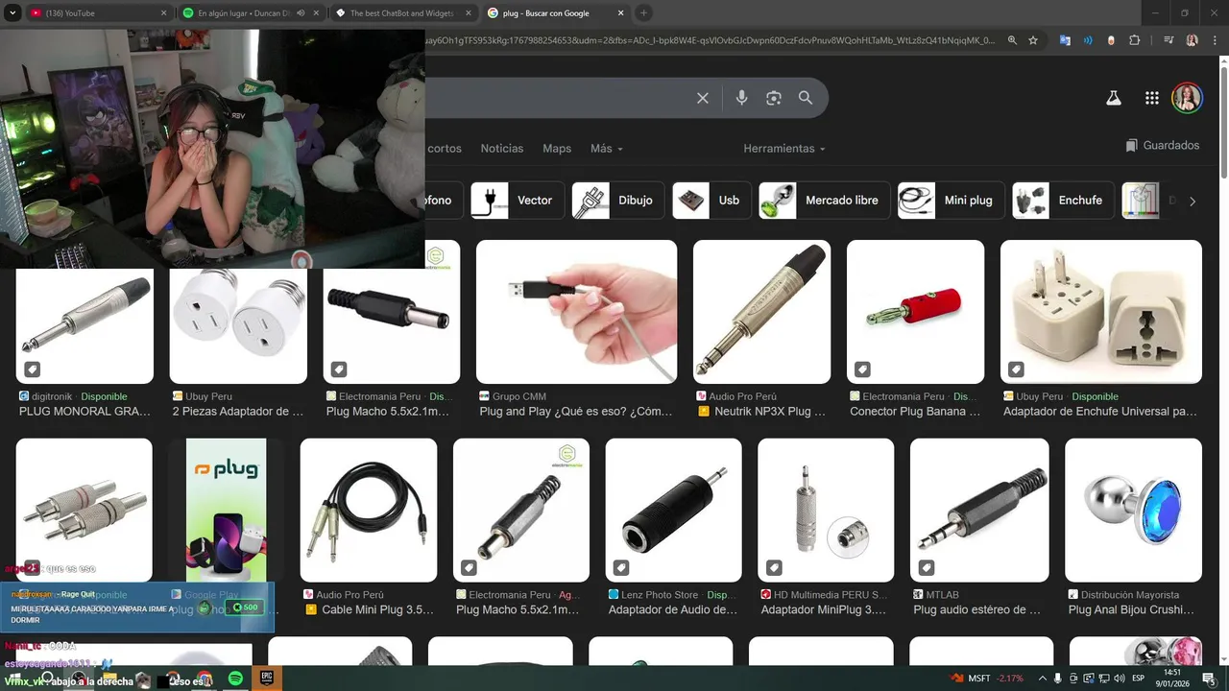This screenshot has width=1229, height=691.
Task: Open the volume control in system tray
Action: (x=1119, y=679)
